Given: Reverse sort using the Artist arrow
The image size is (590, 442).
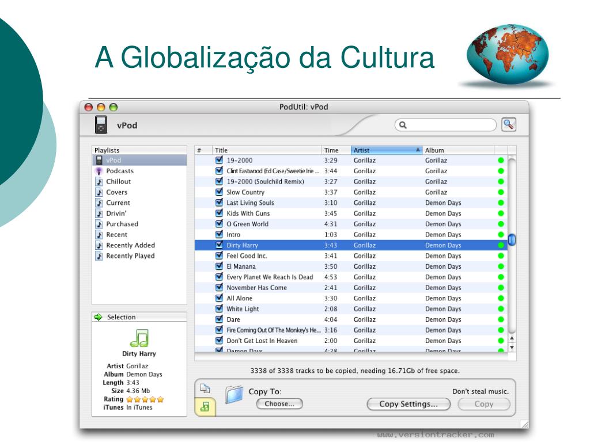Looking at the screenshot, I should [418, 150].
